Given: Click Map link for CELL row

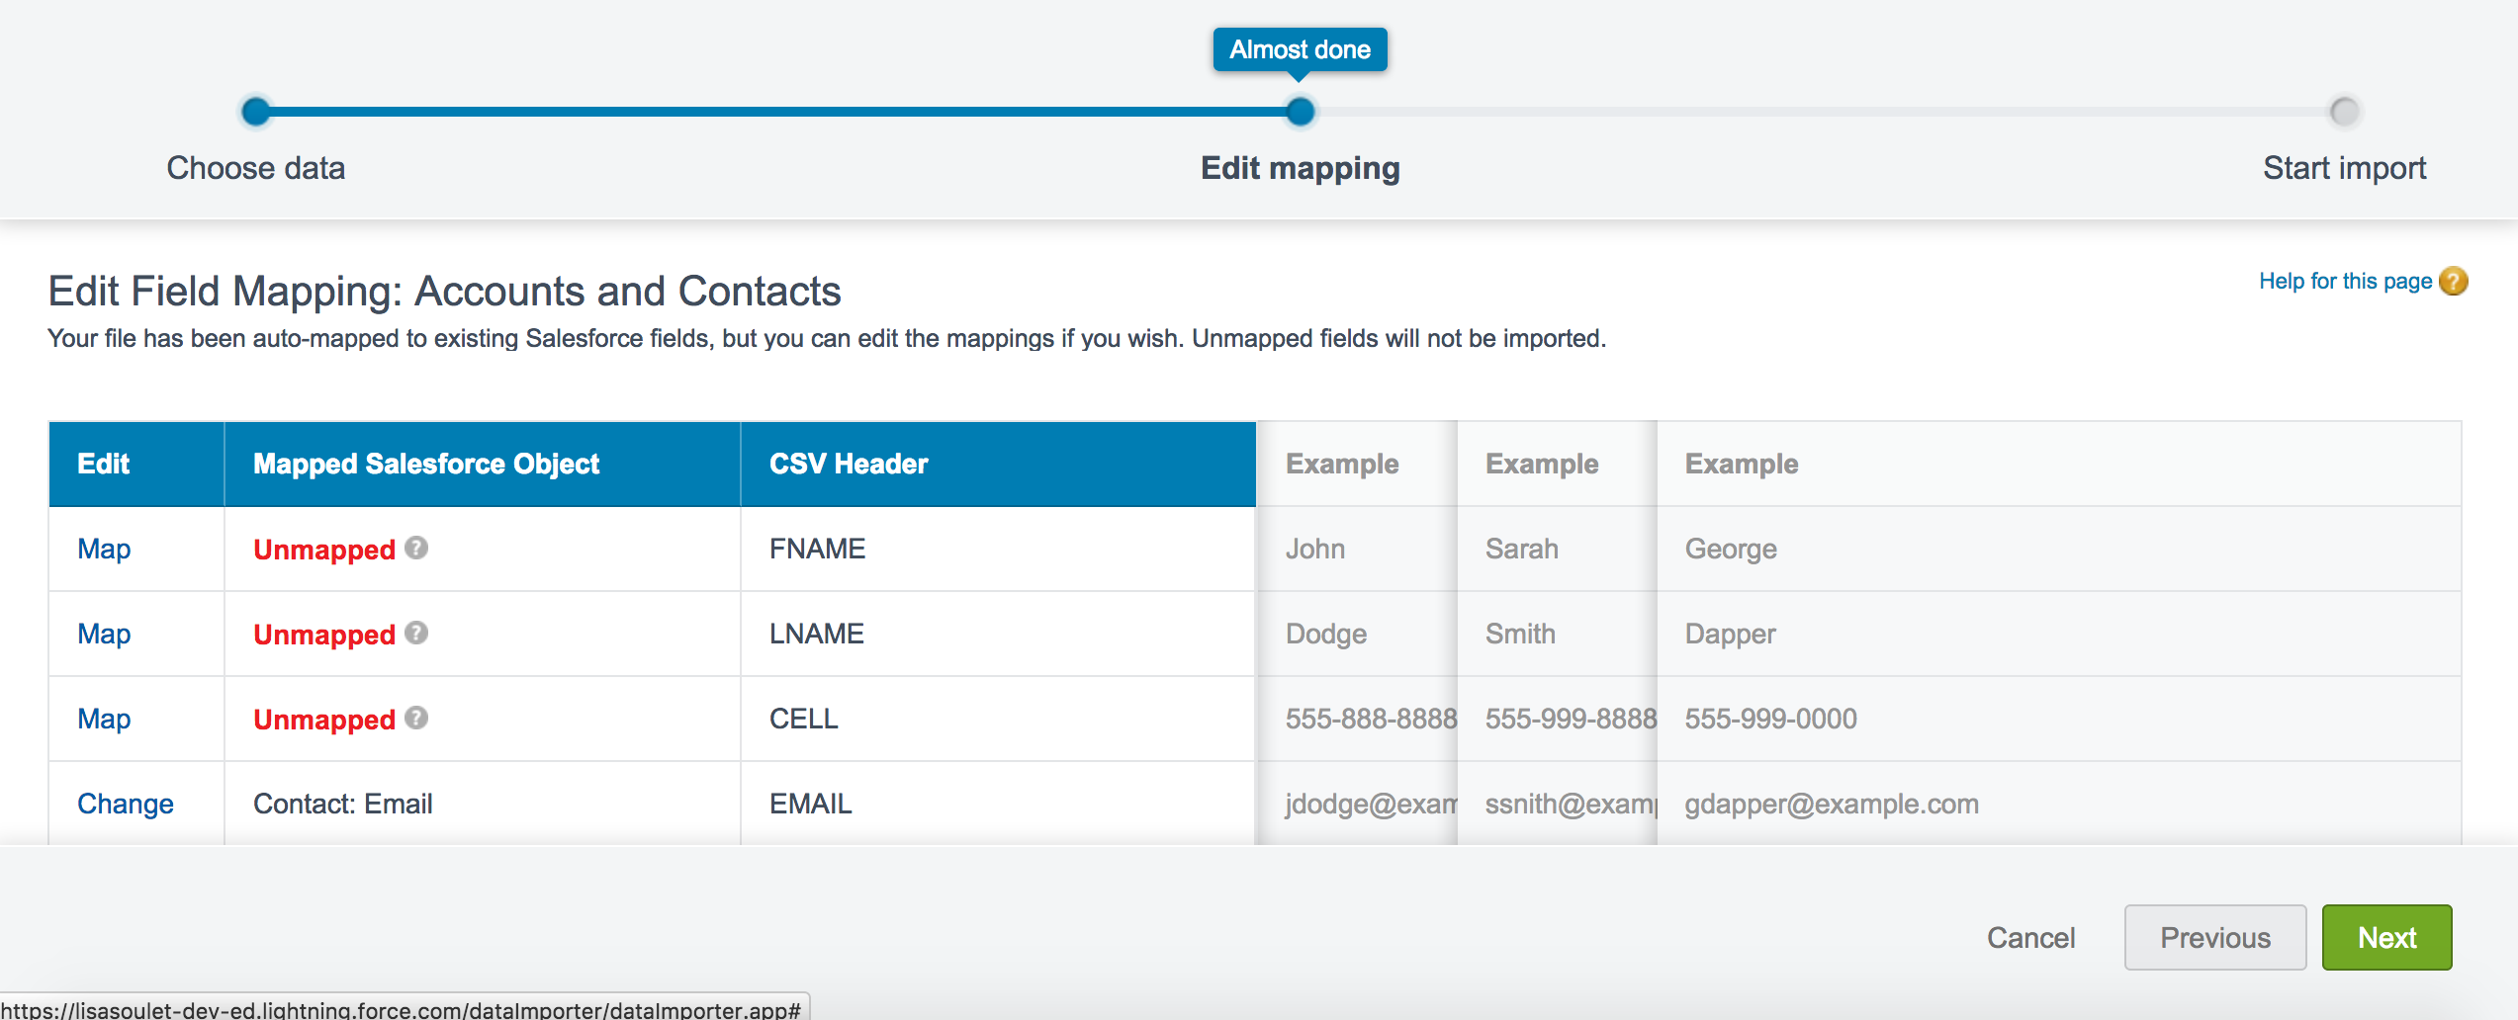Looking at the screenshot, I should (x=104, y=719).
